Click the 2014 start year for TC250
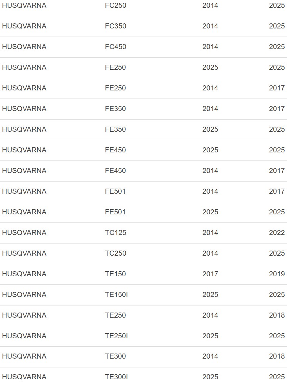 point(210,254)
